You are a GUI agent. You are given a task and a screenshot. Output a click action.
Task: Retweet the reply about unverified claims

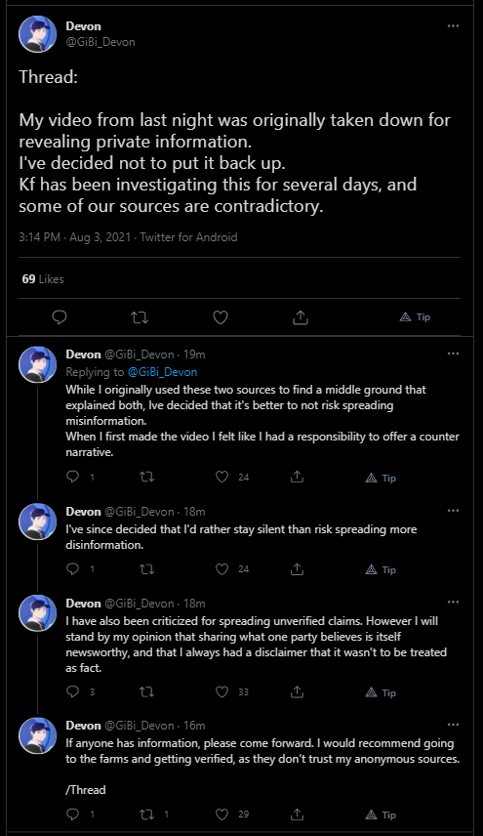[x=146, y=691]
